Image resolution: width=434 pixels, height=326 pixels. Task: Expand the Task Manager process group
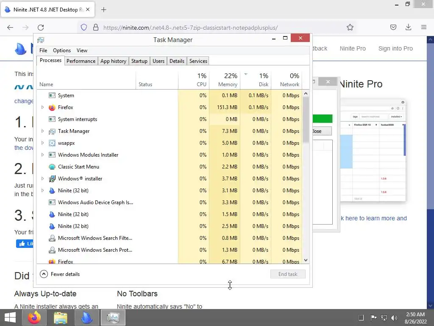42,131
